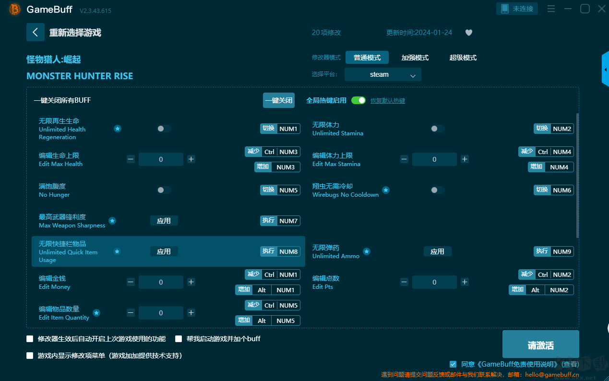Increase Edit Max Health with plus button
Viewport: 609px width, 381px height.
pos(191,159)
